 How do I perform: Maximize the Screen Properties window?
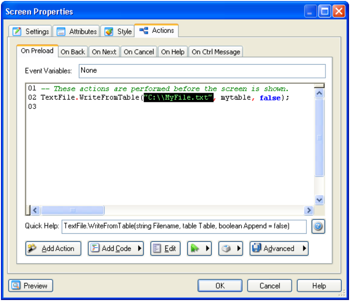[x=325, y=11]
